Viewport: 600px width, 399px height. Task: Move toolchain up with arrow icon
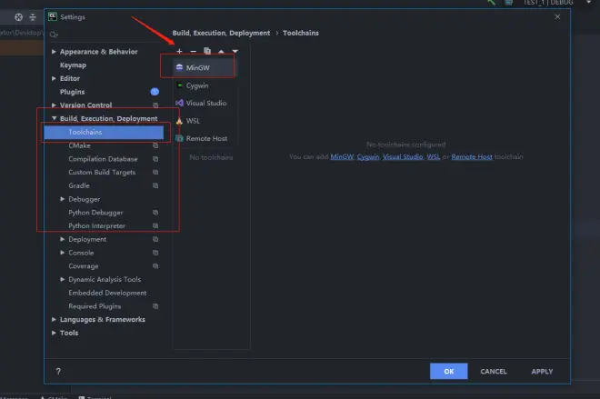(x=221, y=51)
